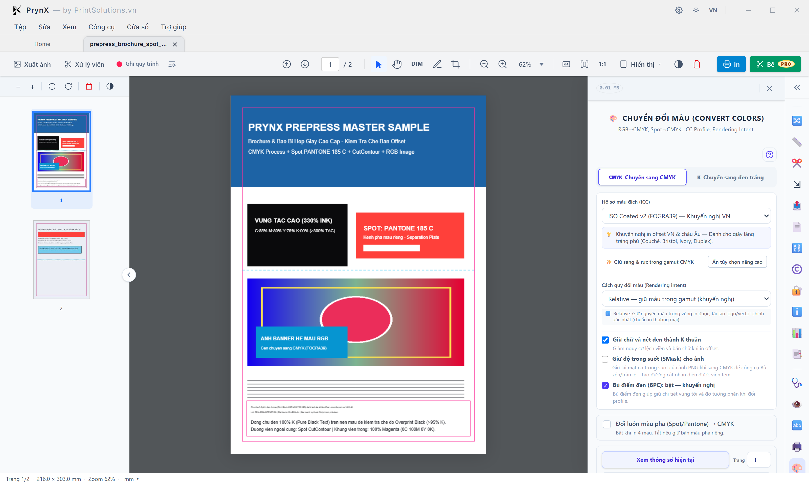The image size is (809, 485).
Task: Open settings gear in title bar
Action: click(x=679, y=10)
